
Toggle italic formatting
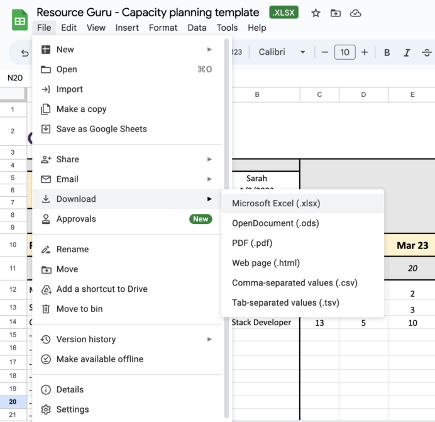407,52
